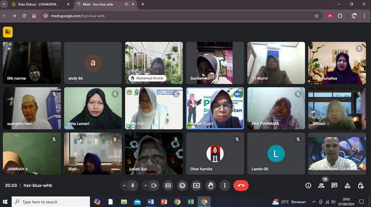Toggle the camera button
The width and height of the screenshot is (371, 207).
point(154,186)
